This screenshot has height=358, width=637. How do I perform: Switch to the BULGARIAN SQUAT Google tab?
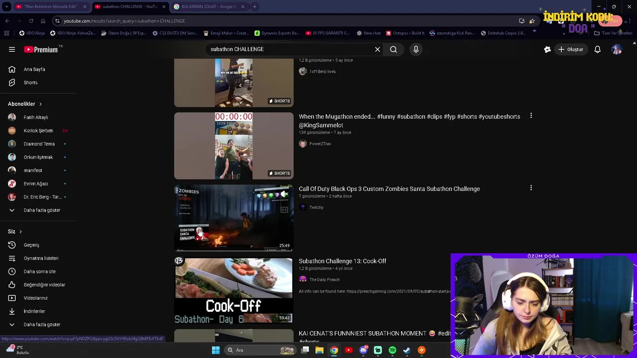point(209,6)
